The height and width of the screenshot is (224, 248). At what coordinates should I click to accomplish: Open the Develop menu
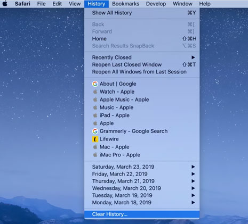click(156, 4)
